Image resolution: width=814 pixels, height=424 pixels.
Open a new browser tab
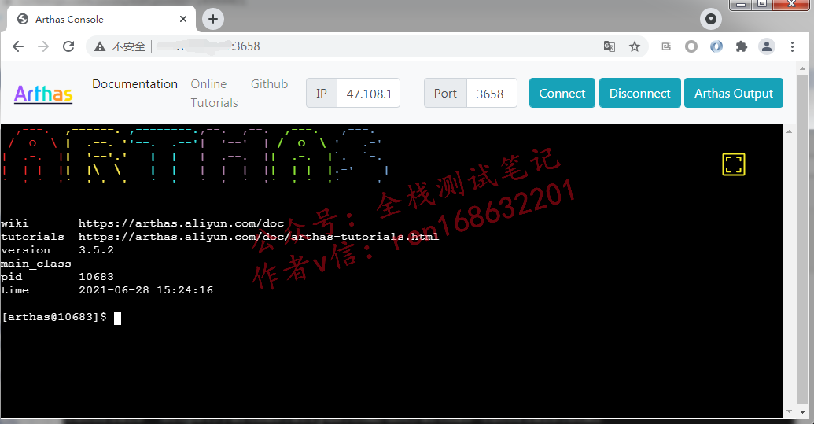click(213, 19)
